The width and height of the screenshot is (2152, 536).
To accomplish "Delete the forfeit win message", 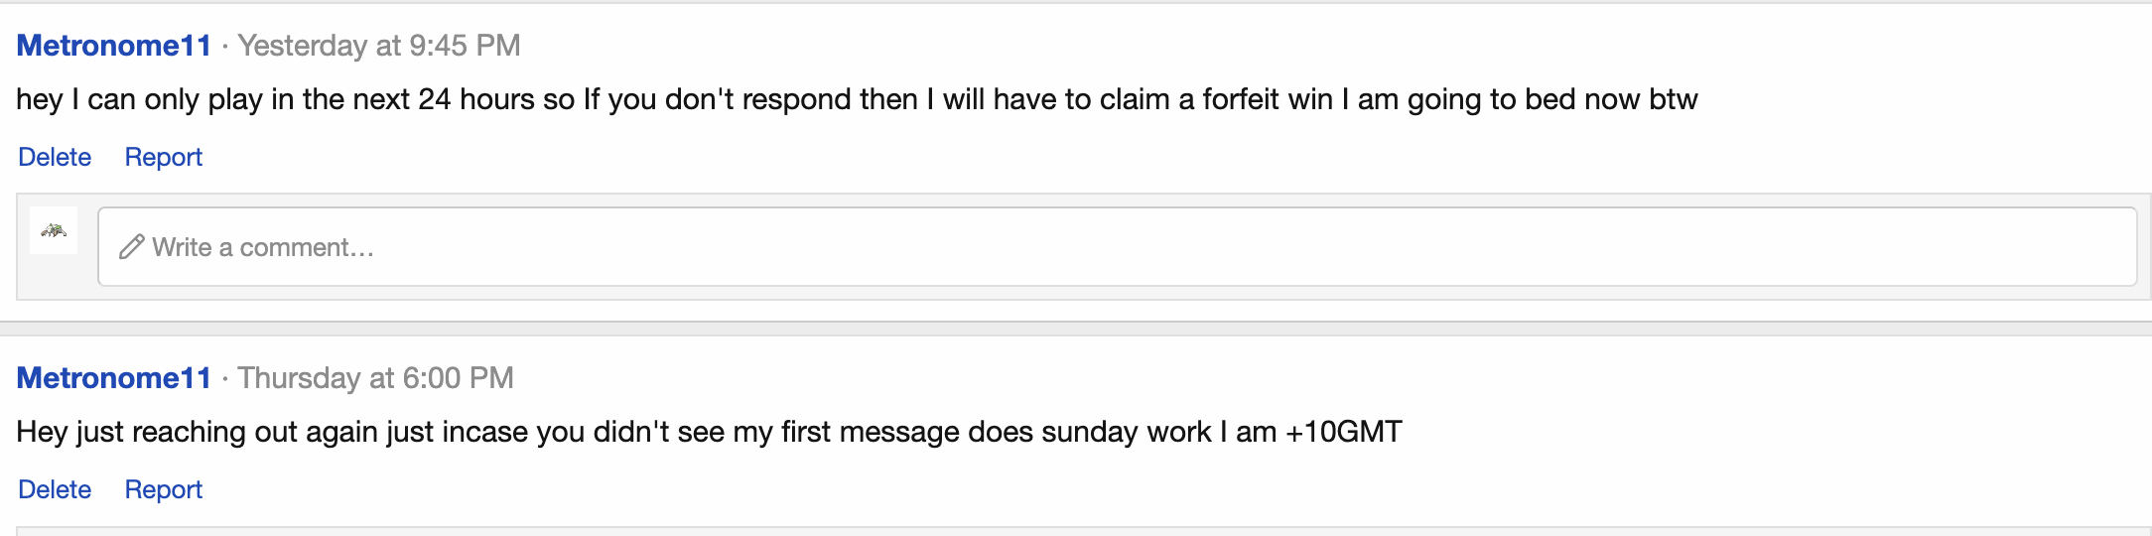I will (x=55, y=157).
